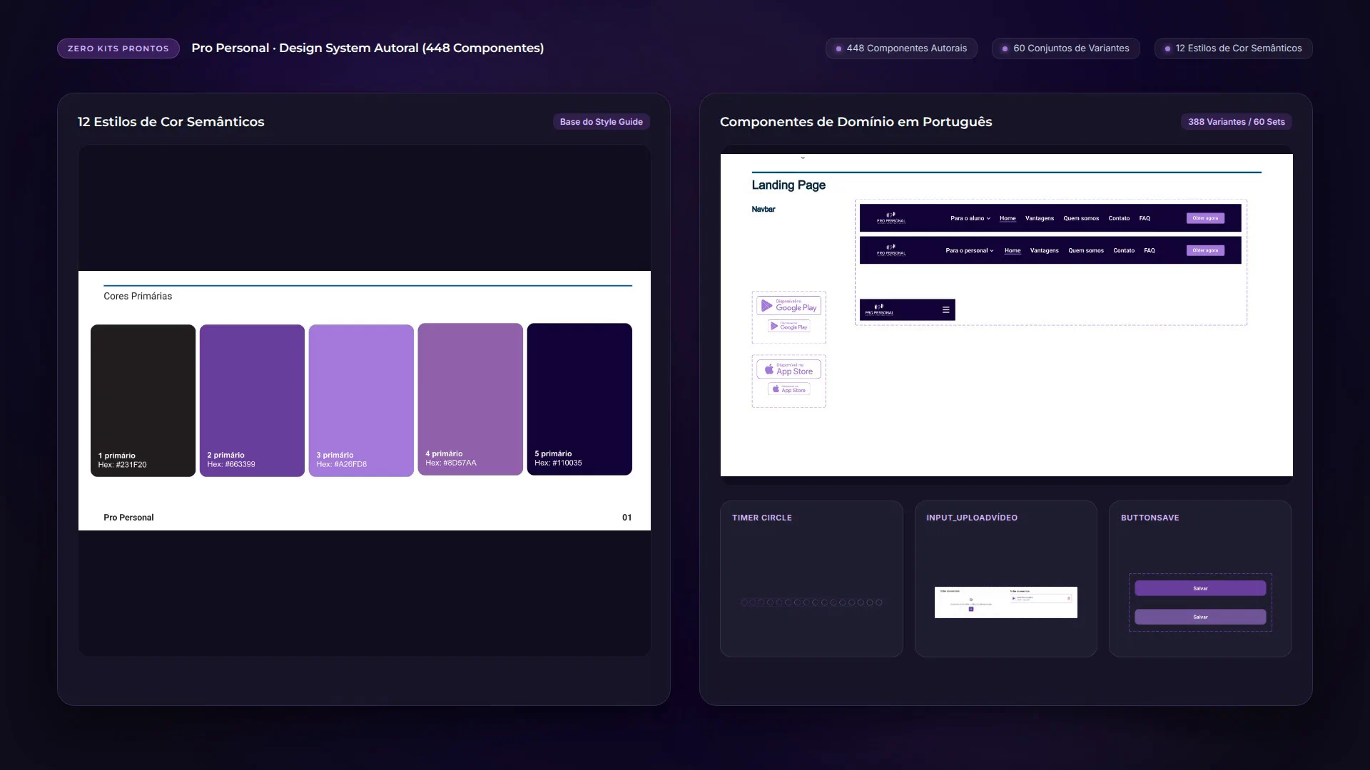Click 'Obter agora' in the 'Para o personal' navbar
The height and width of the screenshot is (770, 1370).
[1205, 250]
